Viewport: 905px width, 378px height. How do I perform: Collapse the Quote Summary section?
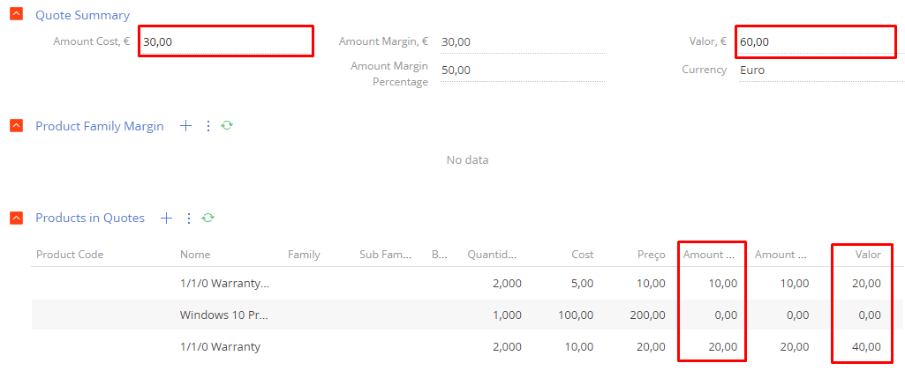[17, 14]
